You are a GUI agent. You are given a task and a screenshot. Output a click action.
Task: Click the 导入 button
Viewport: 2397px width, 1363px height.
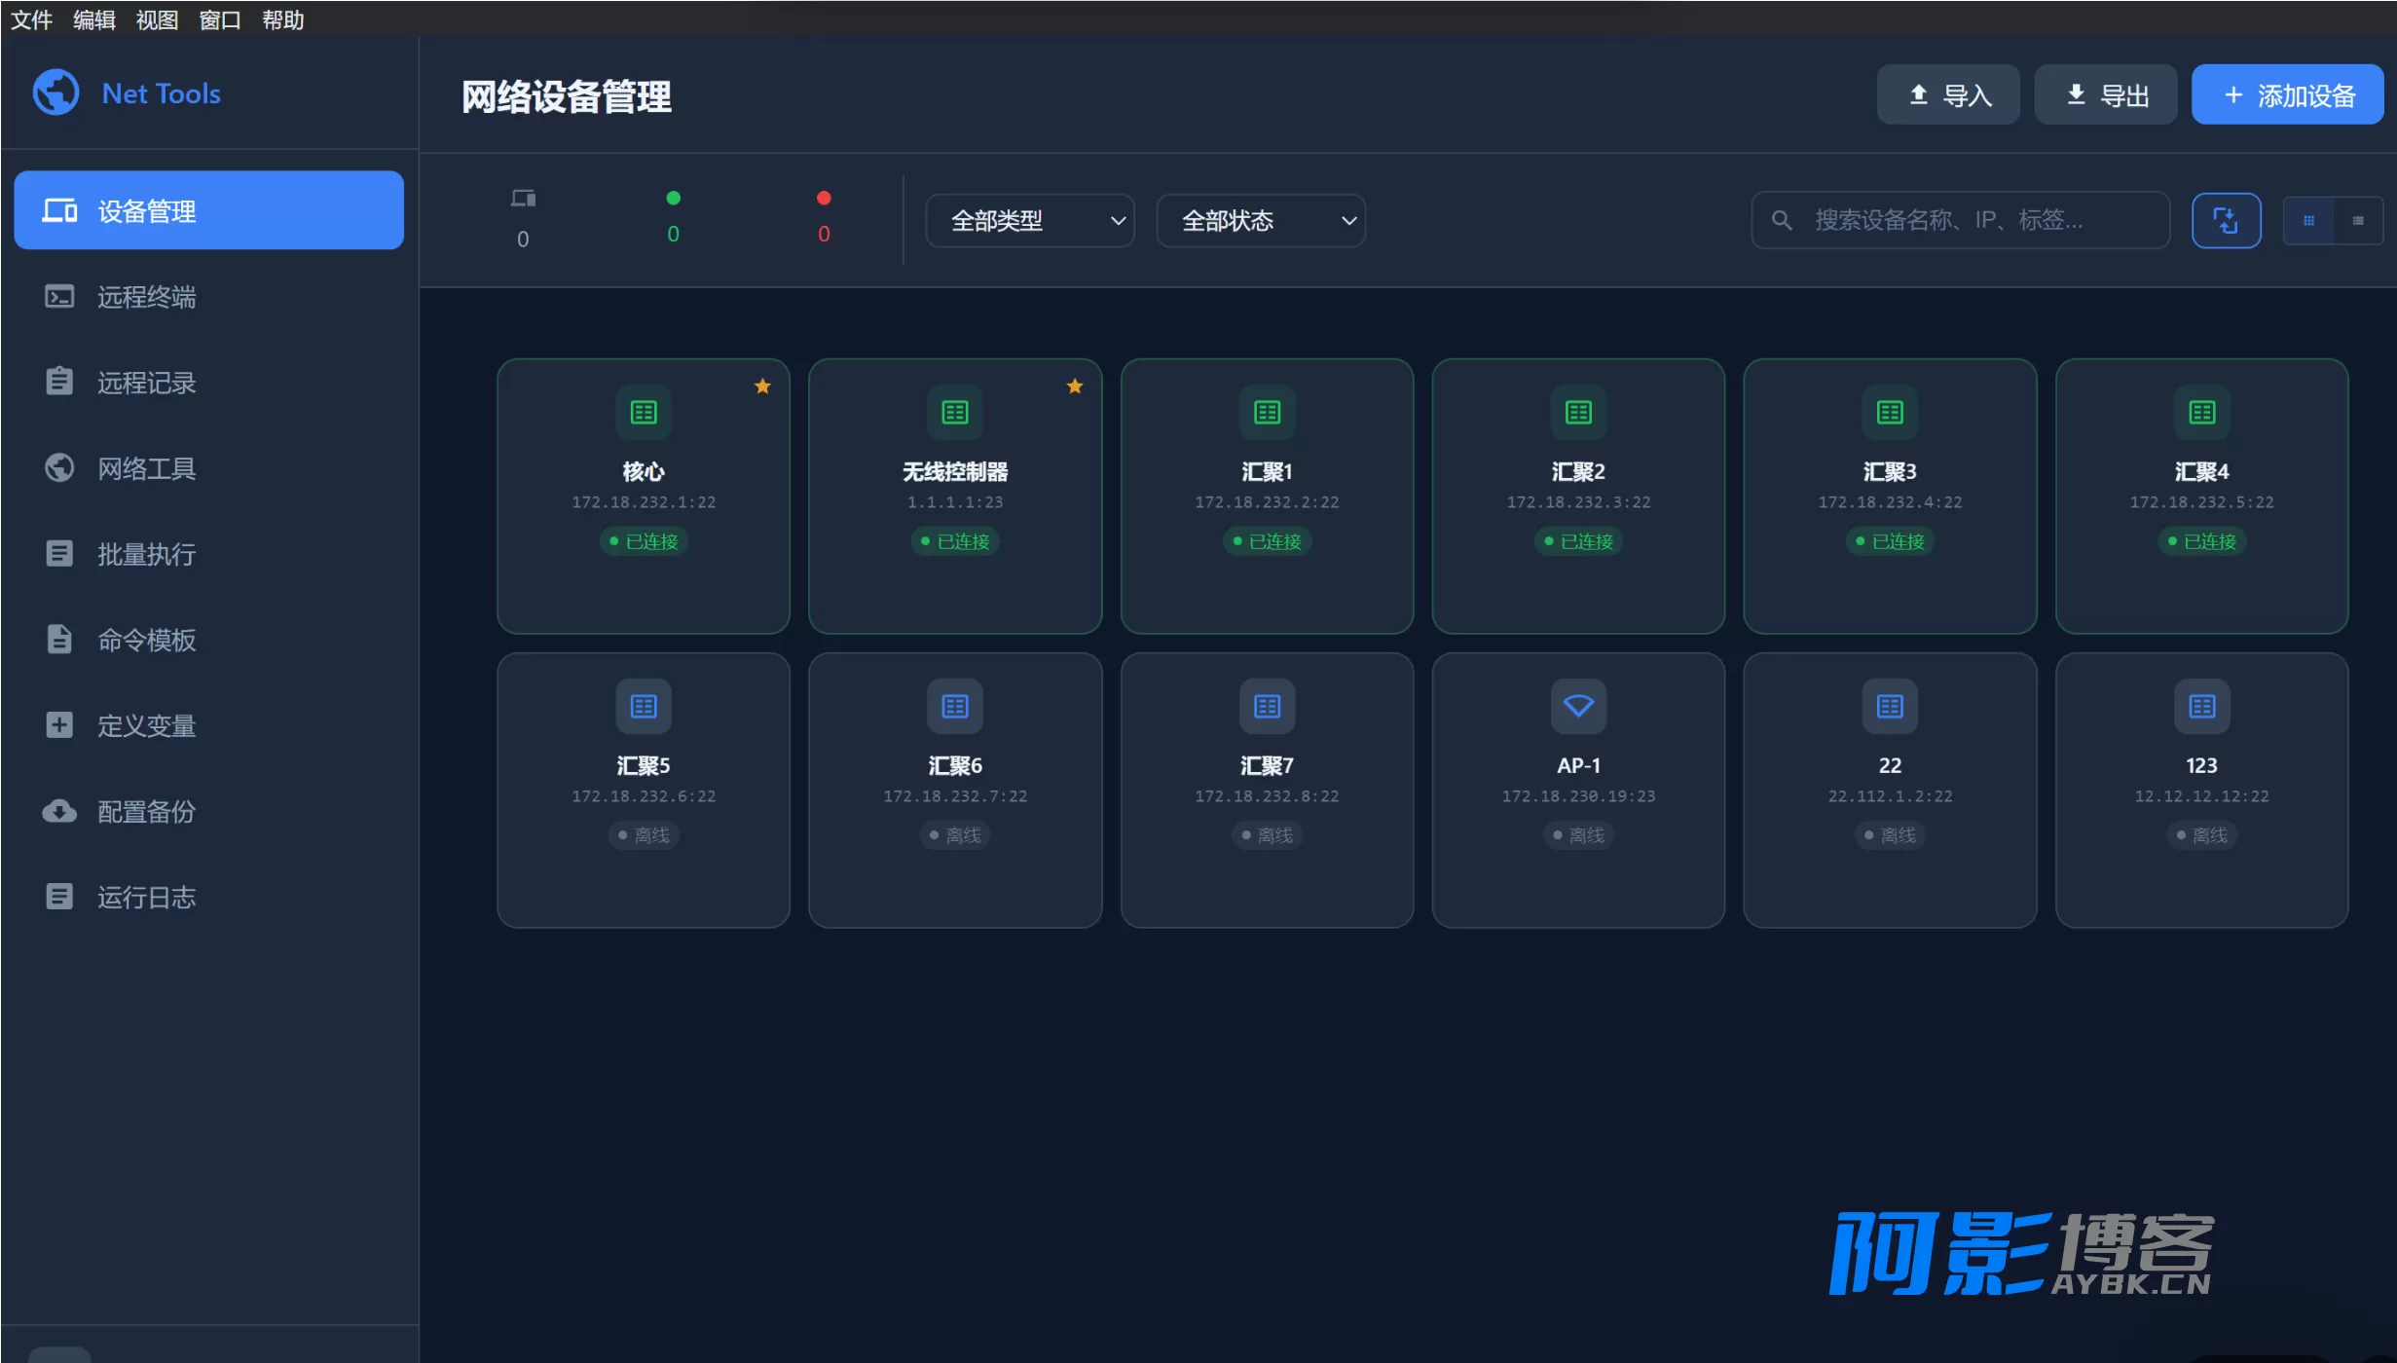(x=1948, y=94)
